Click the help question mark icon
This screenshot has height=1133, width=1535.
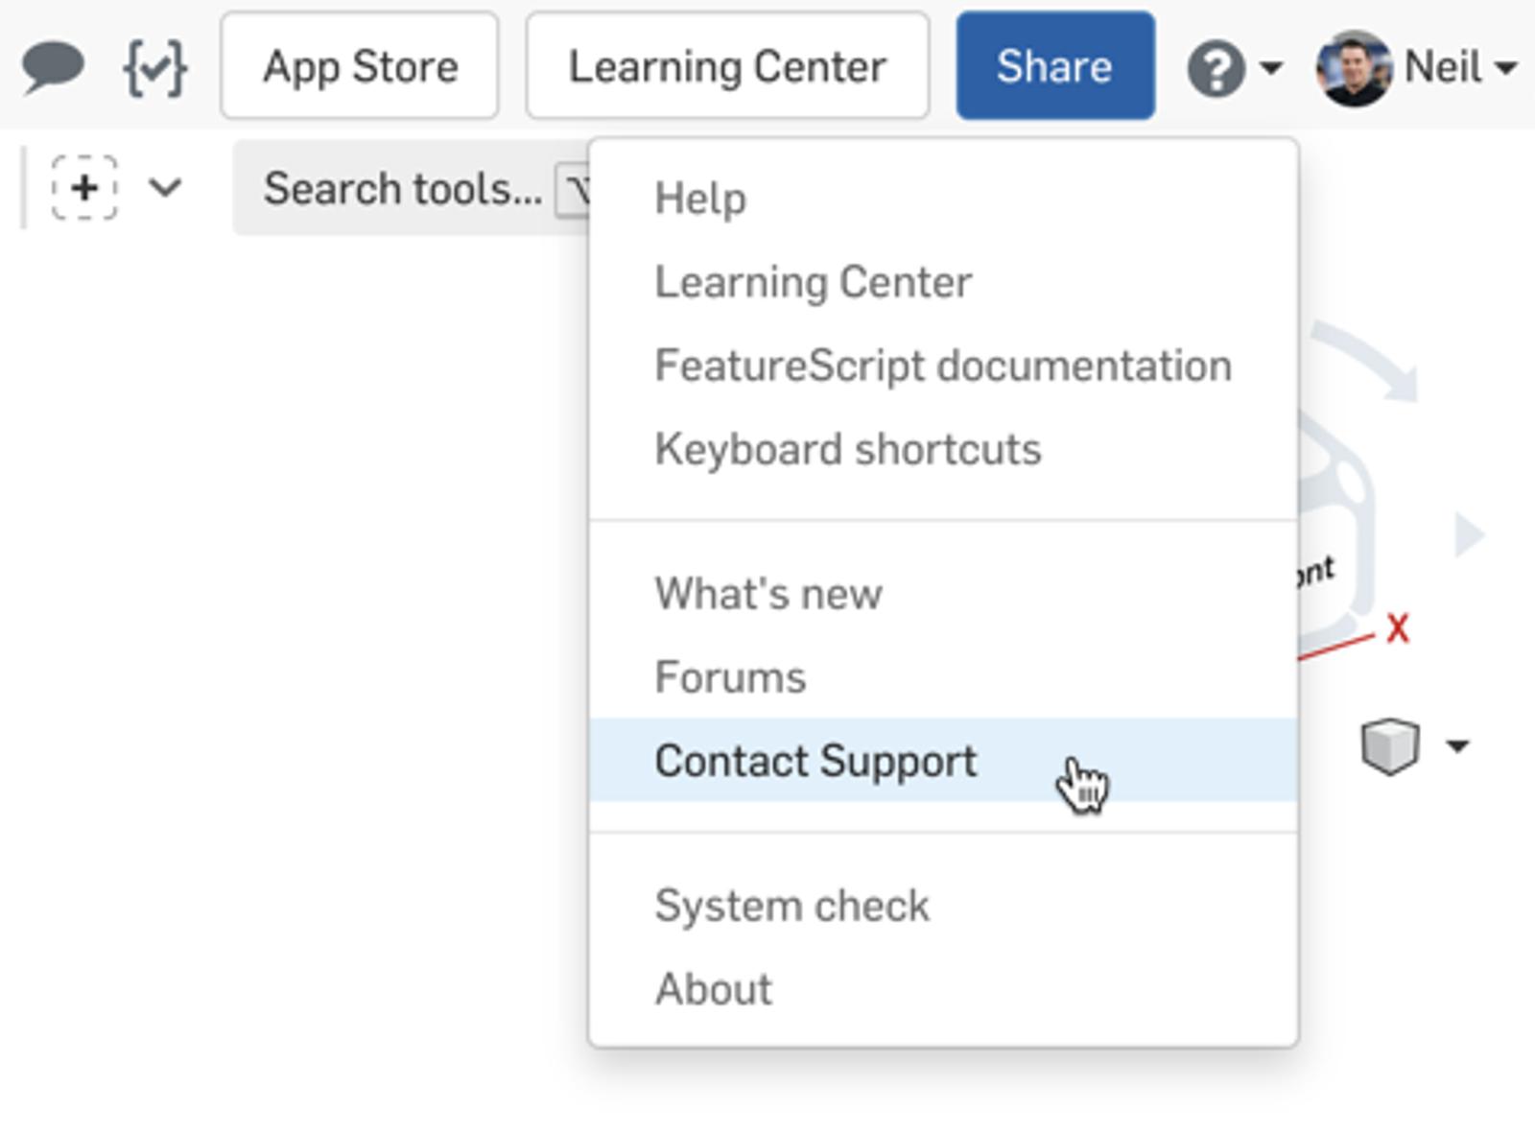[1216, 68]
